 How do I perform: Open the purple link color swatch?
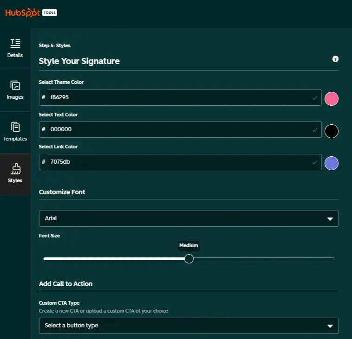[x=332, y=163]
